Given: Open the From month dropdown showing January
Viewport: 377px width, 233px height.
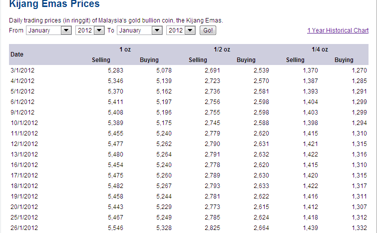Looking at the screenshot, I should click(49, 30).
